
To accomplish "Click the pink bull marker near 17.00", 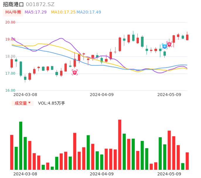I will tap(75, 72).
